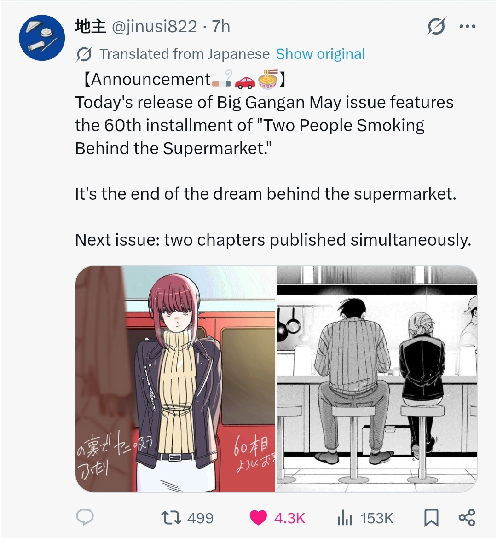Repost the tweet with 499 reposts
This screenshot has width=497, height=538.
pyautogui.click(x=172, y=518)
